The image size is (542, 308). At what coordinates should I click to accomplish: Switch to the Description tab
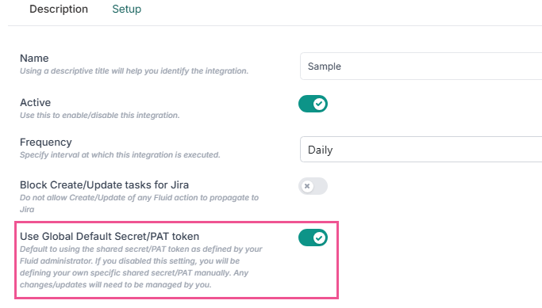(59, 10)
